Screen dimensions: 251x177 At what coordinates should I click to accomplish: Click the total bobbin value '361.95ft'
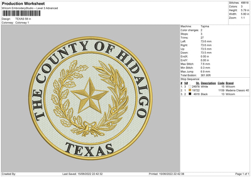pyautogui.click(x=205, y=75)
